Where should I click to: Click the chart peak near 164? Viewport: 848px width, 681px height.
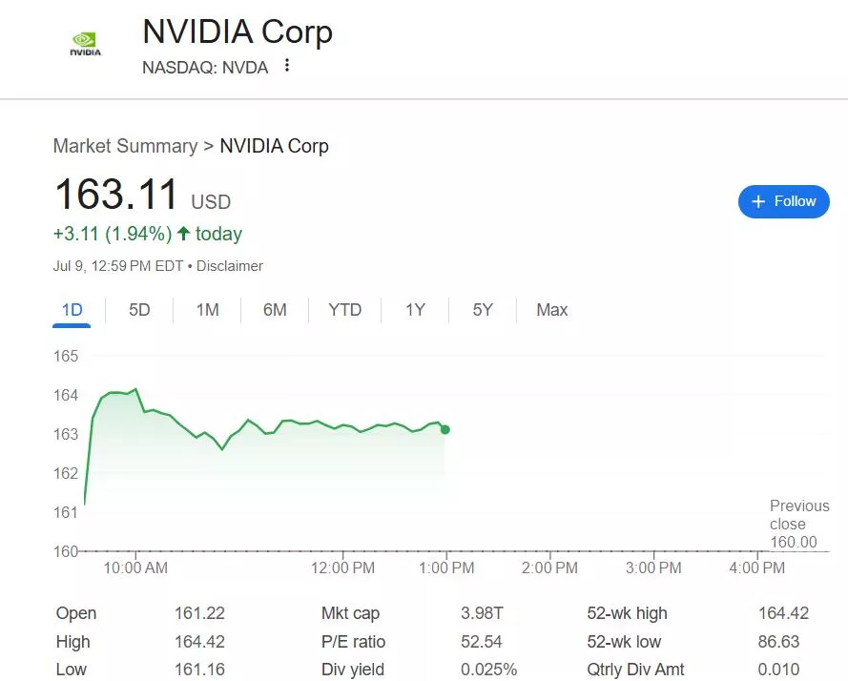pos(135,389)
